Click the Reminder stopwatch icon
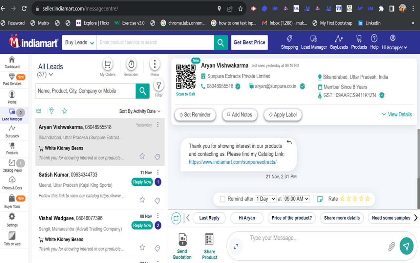The image size is (420, 263). coord(131,64)
